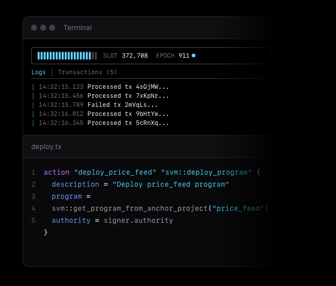Click the third window control dot

pos(52,28)
